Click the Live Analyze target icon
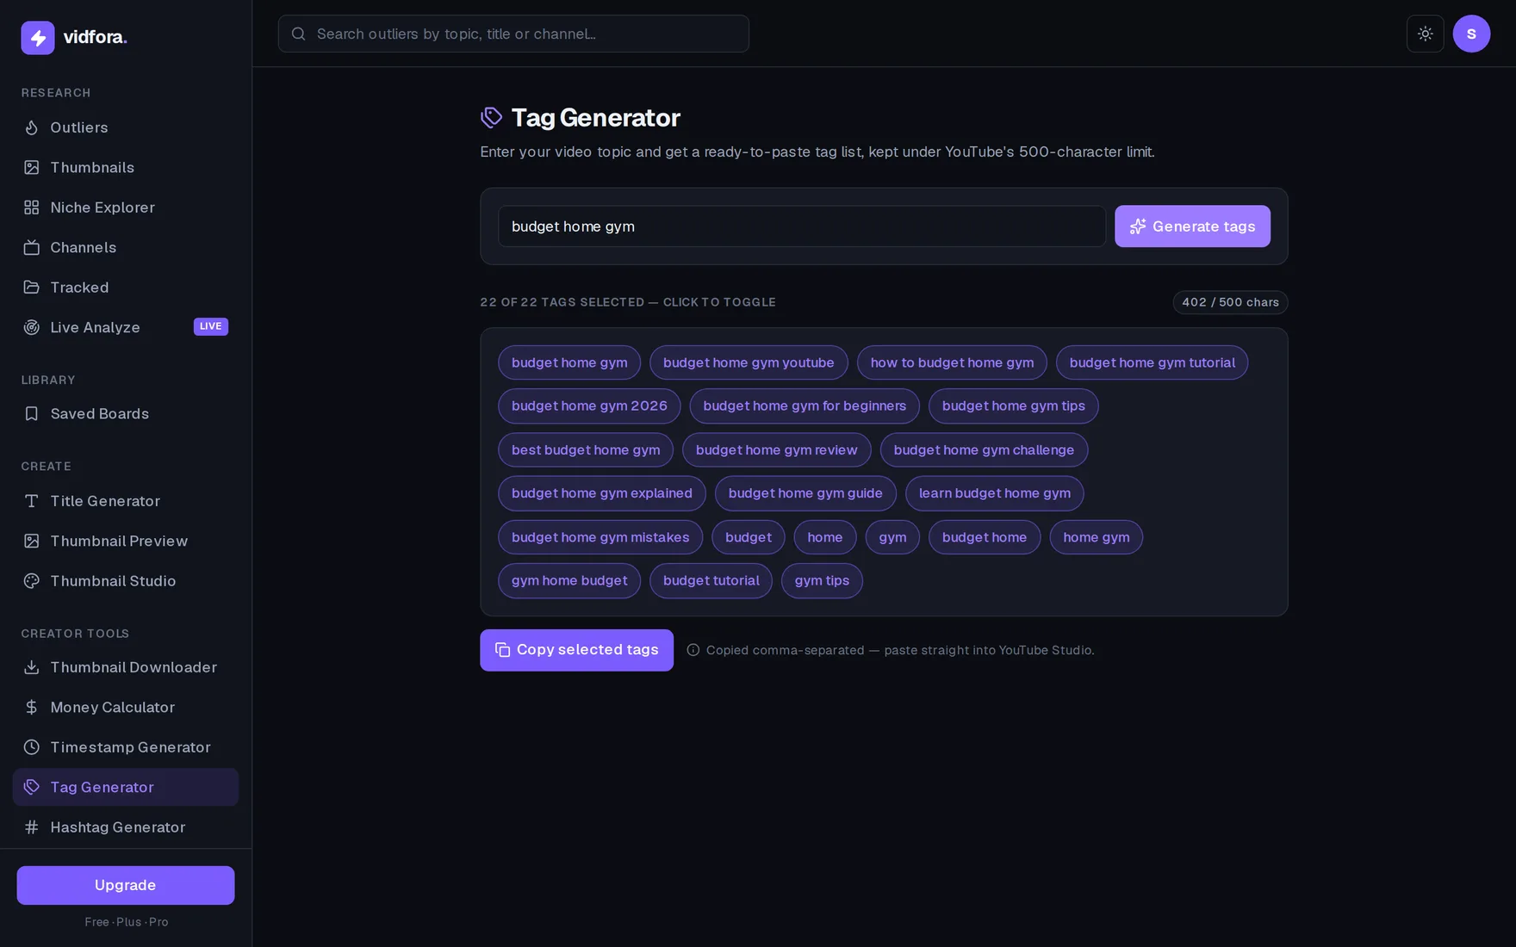Screen dimensions: 1516x947 (x=32, y=327)
